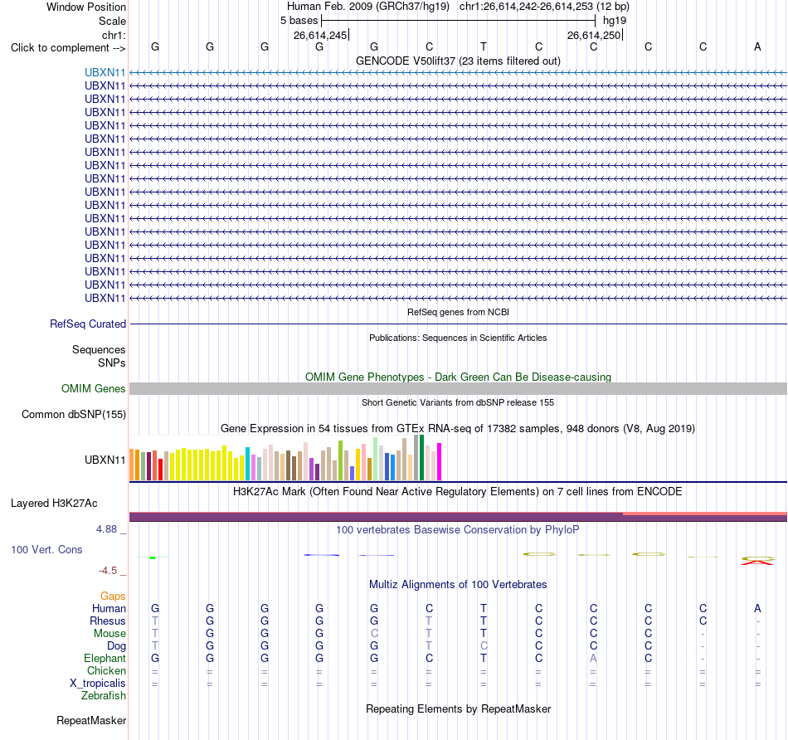
Task: Click the GTEx 'Gene Expression in 54 tissues' title
Action: point(458,429)
